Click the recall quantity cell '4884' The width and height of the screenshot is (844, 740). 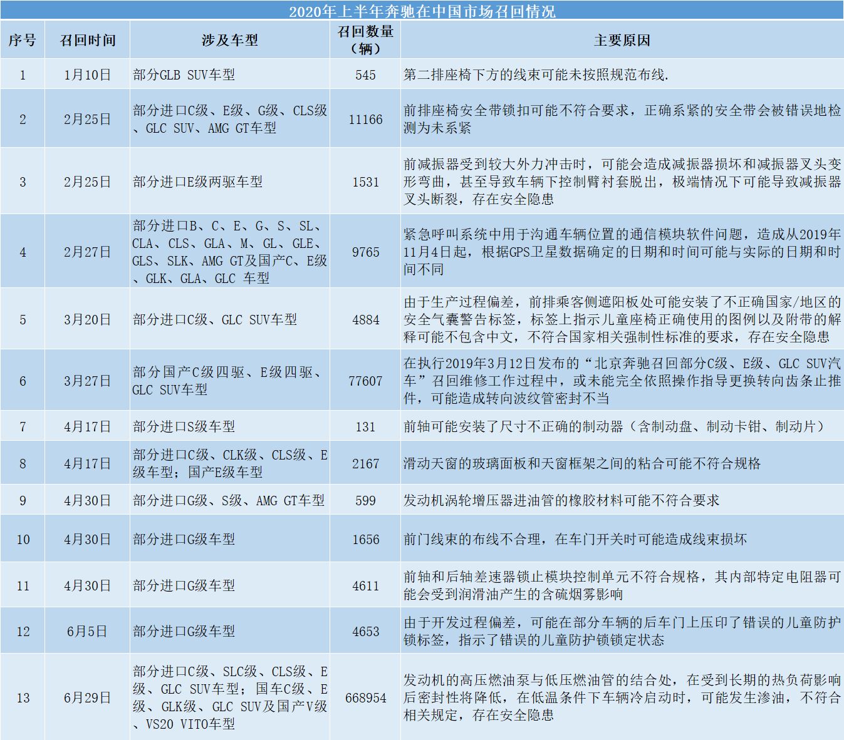[x=365, y=320]
